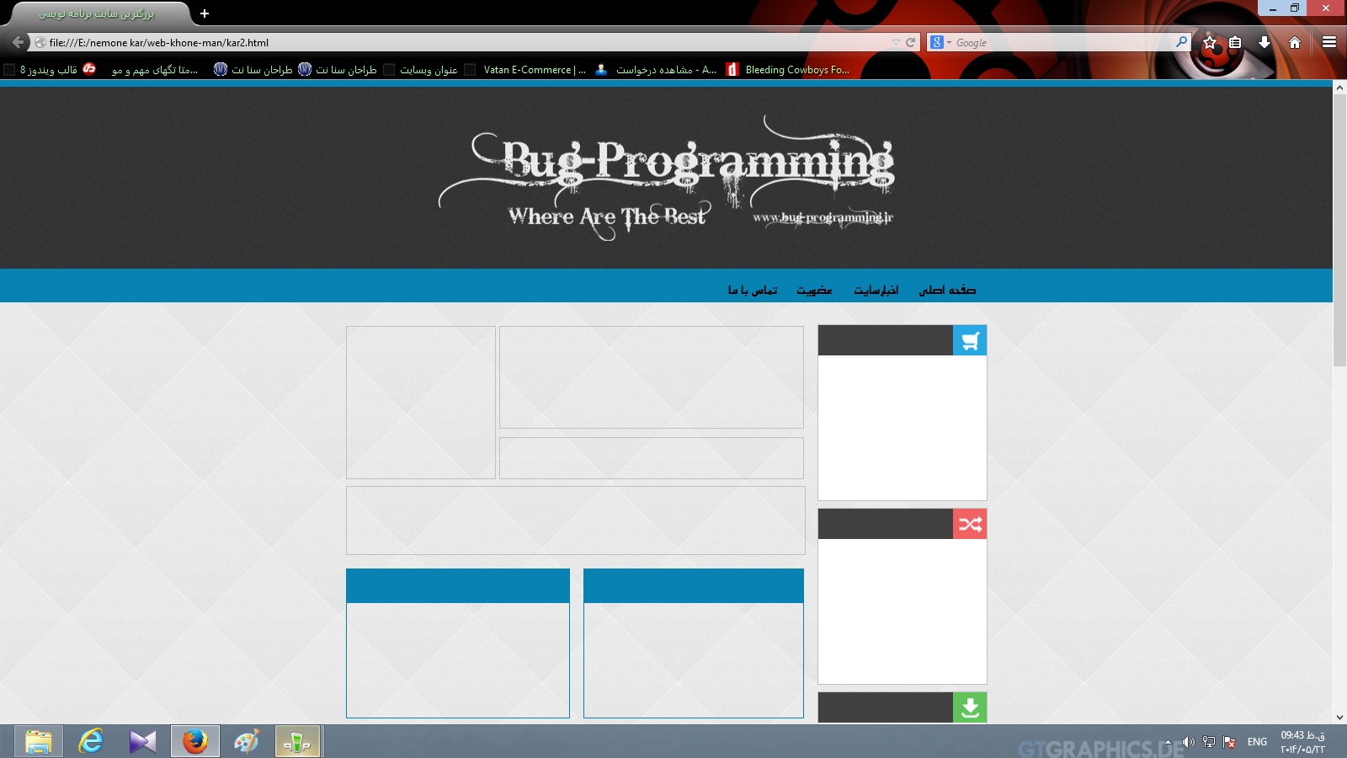This screenshot has width=1347, height=758.
Task: Click the scrollbar down arrow
Action: pyautogui.click(x=1339, y=718)
